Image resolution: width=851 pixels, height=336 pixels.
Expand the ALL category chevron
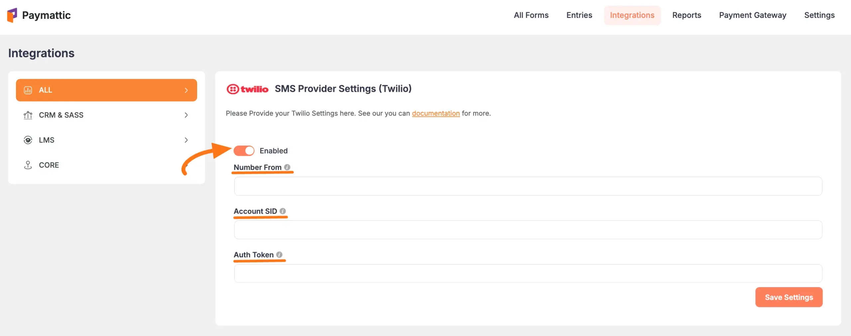click(186, 90)
